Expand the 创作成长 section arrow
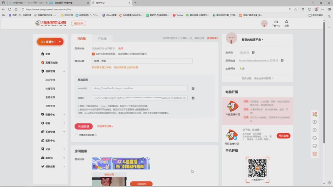 tap(64, 167)
